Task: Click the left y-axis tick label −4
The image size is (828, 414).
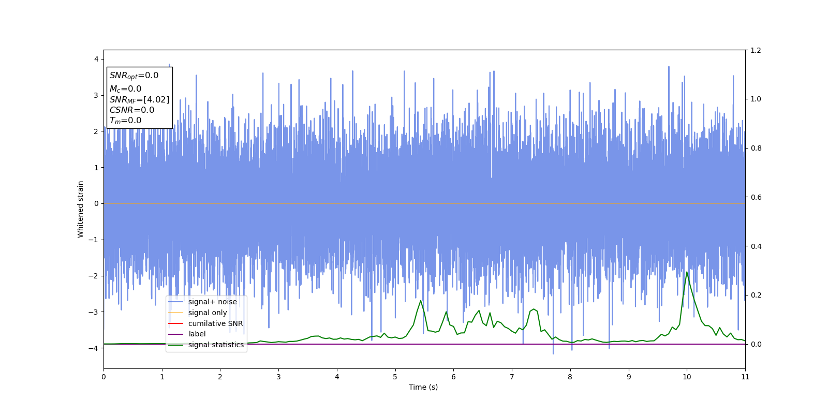Action: pos(94,348)
